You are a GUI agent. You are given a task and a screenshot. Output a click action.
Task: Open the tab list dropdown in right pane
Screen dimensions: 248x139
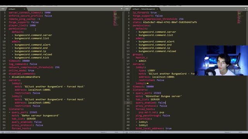point(246,9)
